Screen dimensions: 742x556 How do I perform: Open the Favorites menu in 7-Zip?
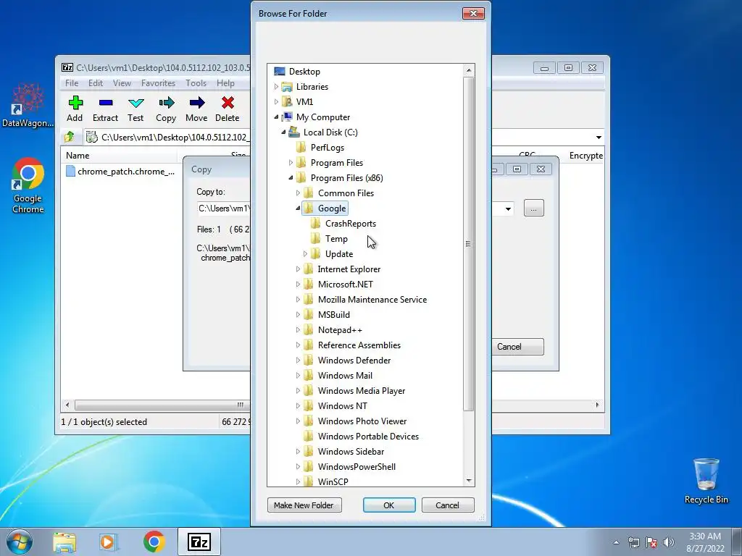(x=159, y=83)
